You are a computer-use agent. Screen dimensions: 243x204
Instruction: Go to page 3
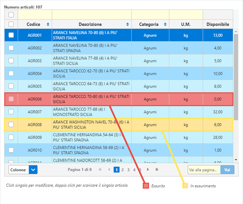pos(128,170)
